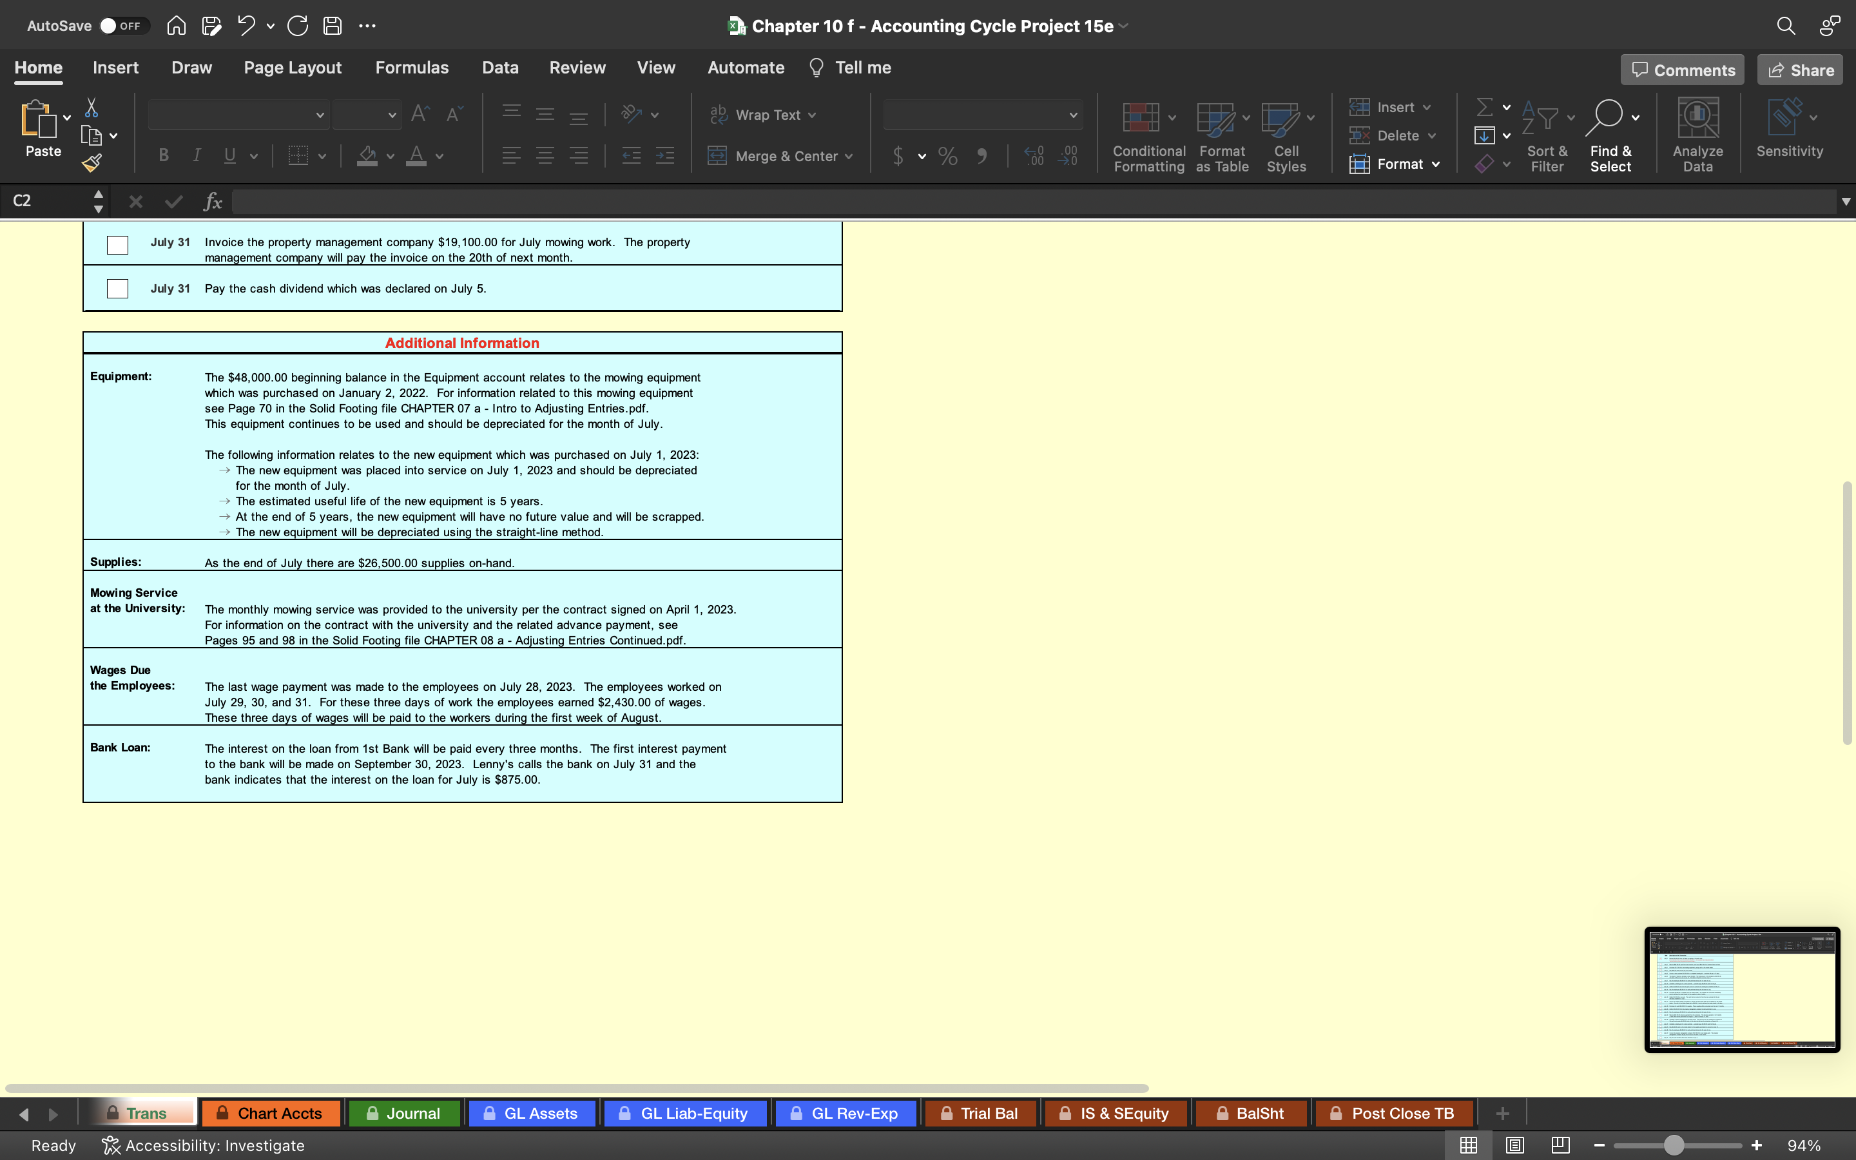Check the July 31 dividend checkbox
The width and height of the screenshot is (1856, 1160).
click(116, 289)
